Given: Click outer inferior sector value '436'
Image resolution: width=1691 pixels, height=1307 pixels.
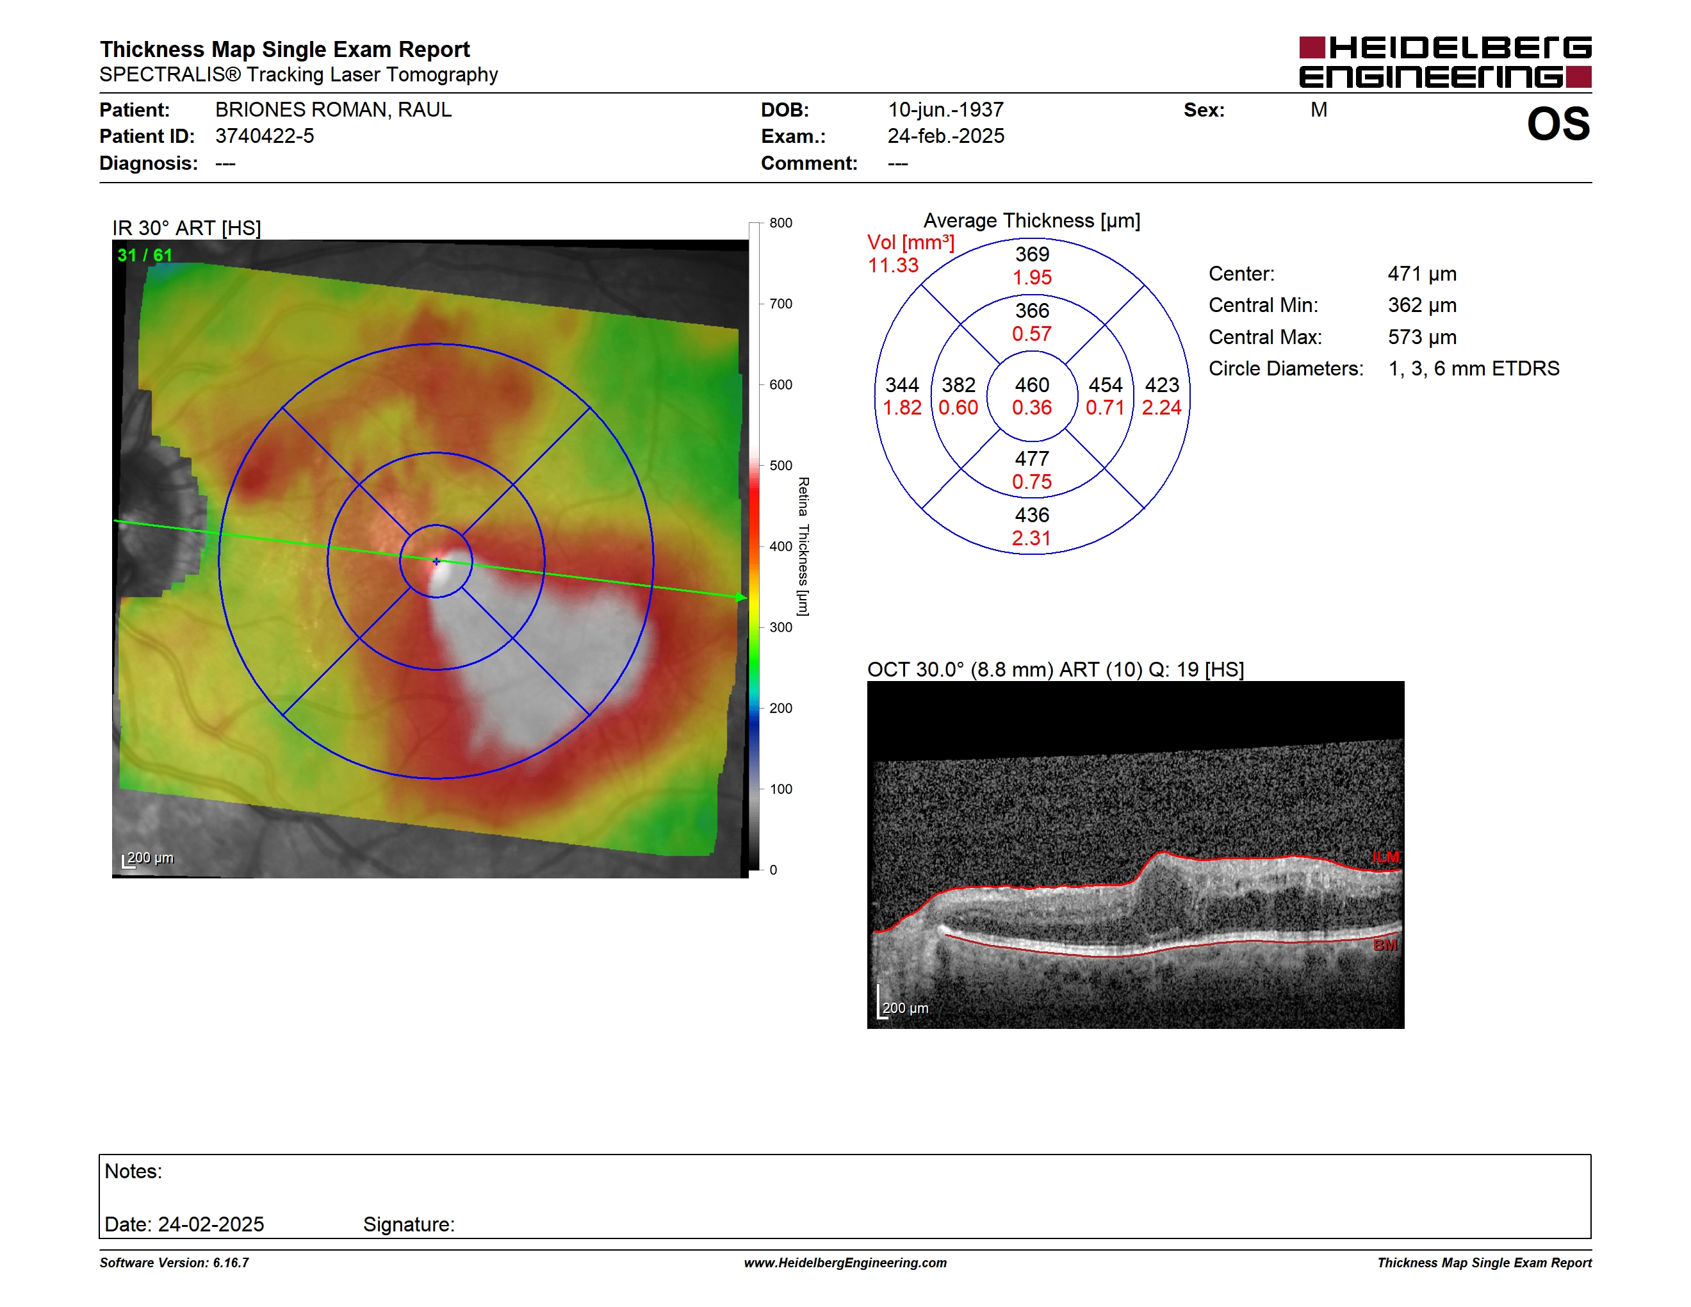Looking at the screenshot, I should (x=1032, y=515).
